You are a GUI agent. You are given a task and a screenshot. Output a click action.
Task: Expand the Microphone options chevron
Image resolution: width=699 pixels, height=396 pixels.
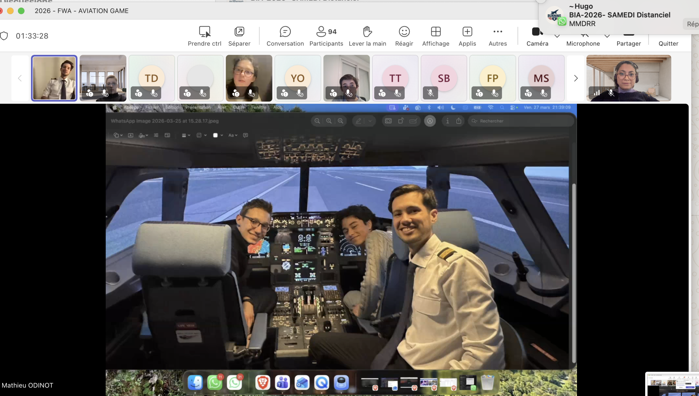coord(607,36)
